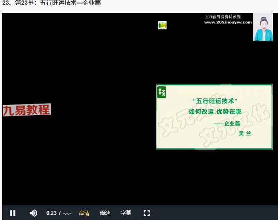Image resolution: width=278 pixels, height=220 pixels.
Task: Click the www.265zhouyiw.com website text
Action: 227,23
